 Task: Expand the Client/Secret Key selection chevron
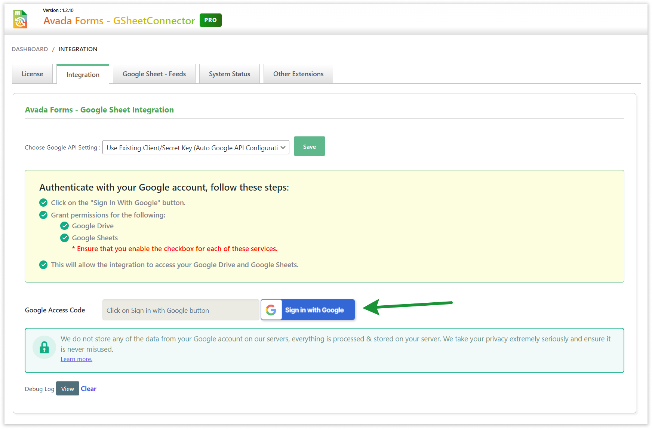point(283,147)
